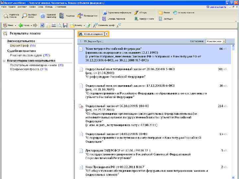239x179 pixels.
Task: Collapse the Комментарии законодательства tree node
Action: 4,61
